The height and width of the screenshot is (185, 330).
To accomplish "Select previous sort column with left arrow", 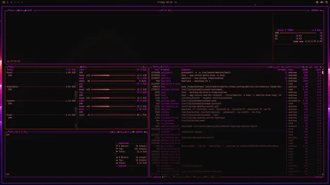I will (x=307, y=67).
